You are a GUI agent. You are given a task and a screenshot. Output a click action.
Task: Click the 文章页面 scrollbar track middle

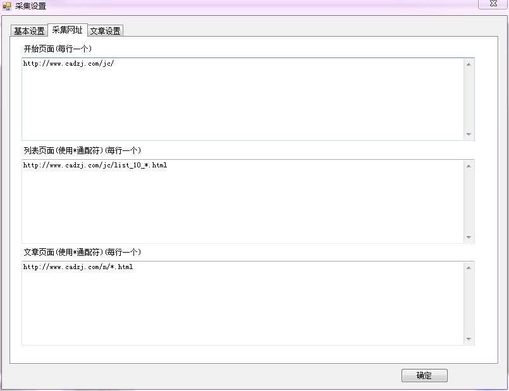point(469,303)
